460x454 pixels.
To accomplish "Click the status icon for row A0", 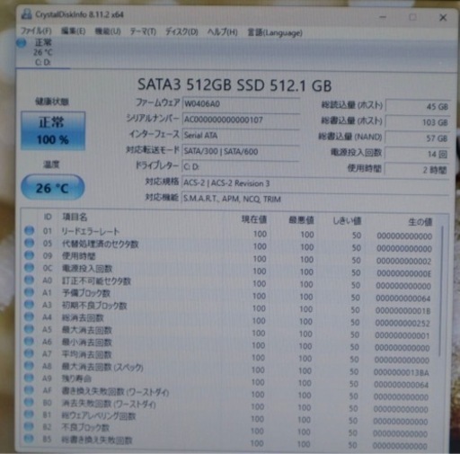I will [29, 280].
